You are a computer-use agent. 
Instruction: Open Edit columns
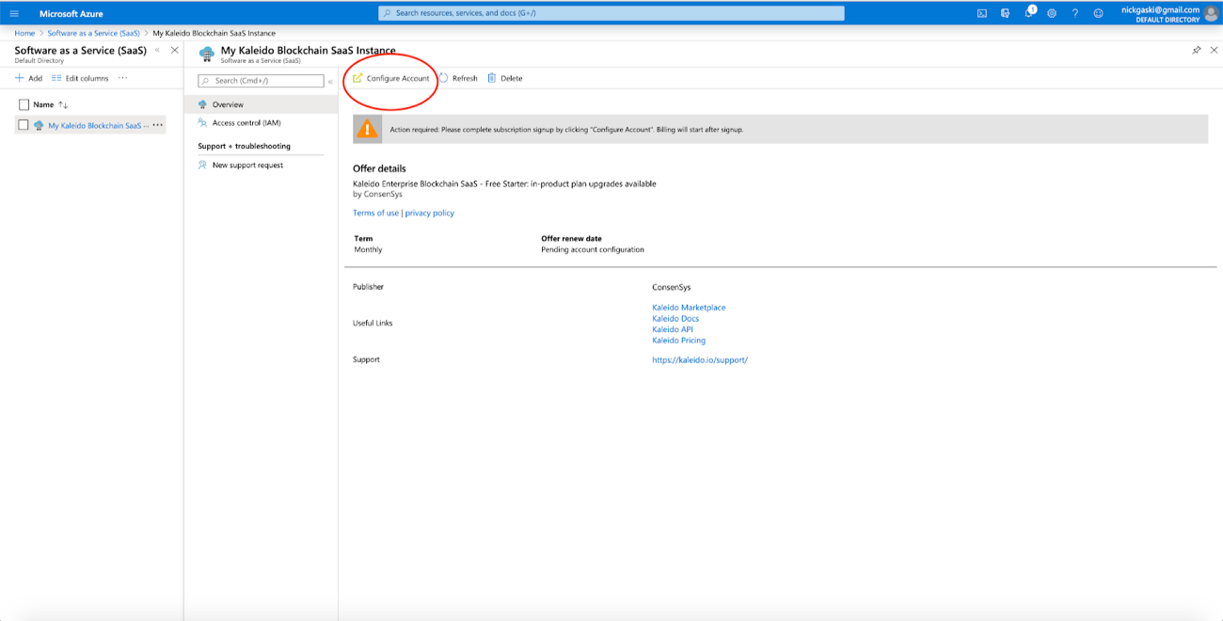[80, 78]
